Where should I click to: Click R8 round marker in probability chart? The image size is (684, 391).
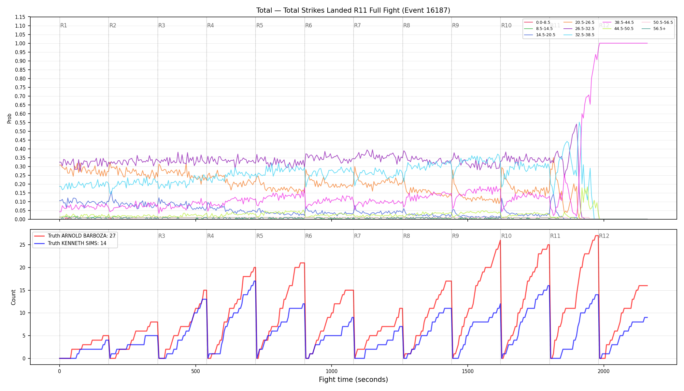[406, 25]
